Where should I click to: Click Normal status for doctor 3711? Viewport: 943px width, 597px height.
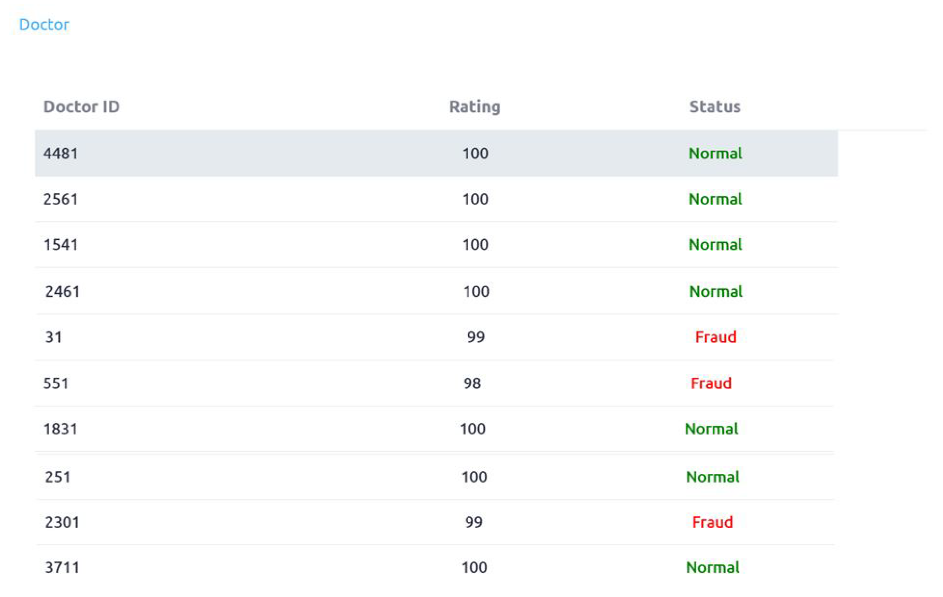pos(712,568)
